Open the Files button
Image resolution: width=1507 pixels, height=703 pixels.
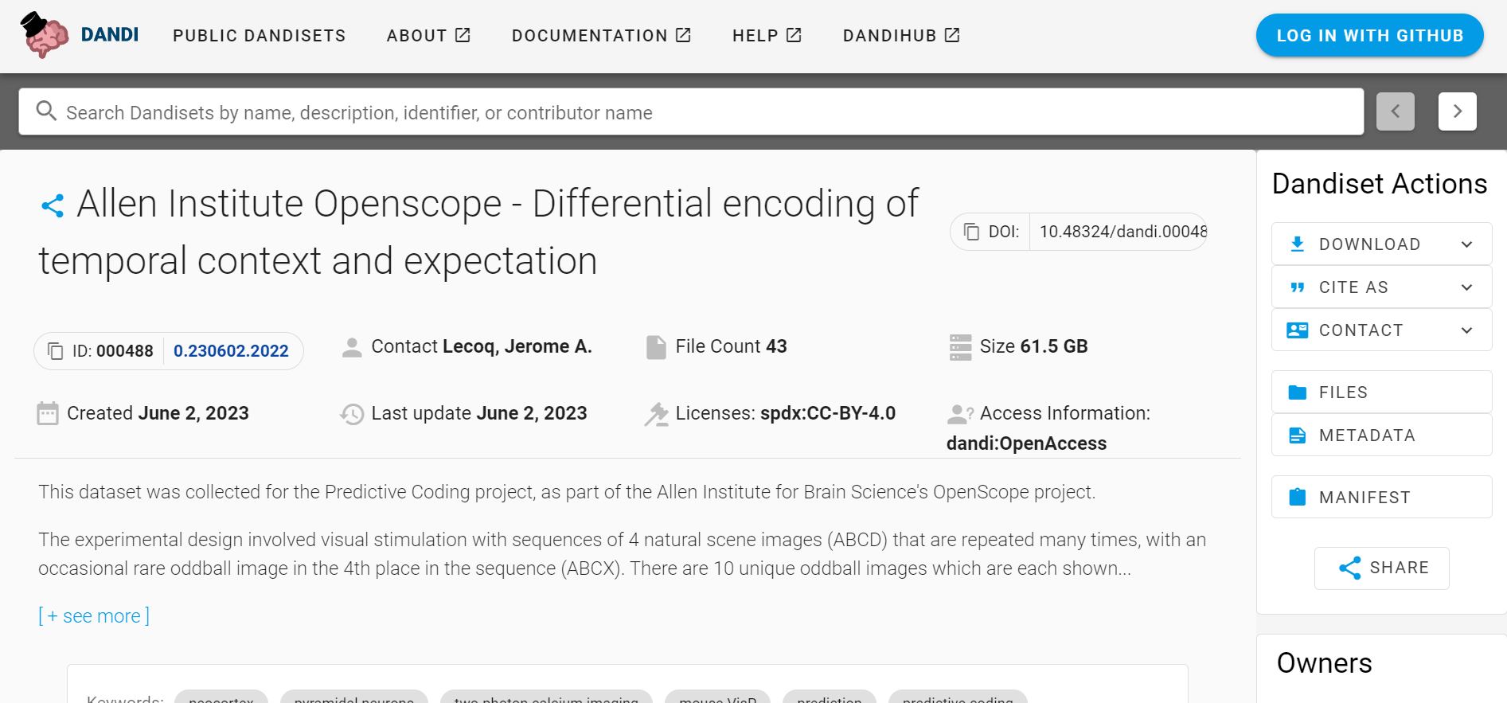tap(1382, 393)
